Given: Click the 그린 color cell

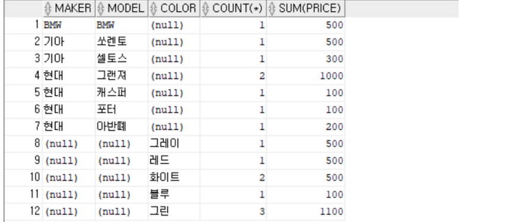Looking at the screenshot, I should [174, 211].
